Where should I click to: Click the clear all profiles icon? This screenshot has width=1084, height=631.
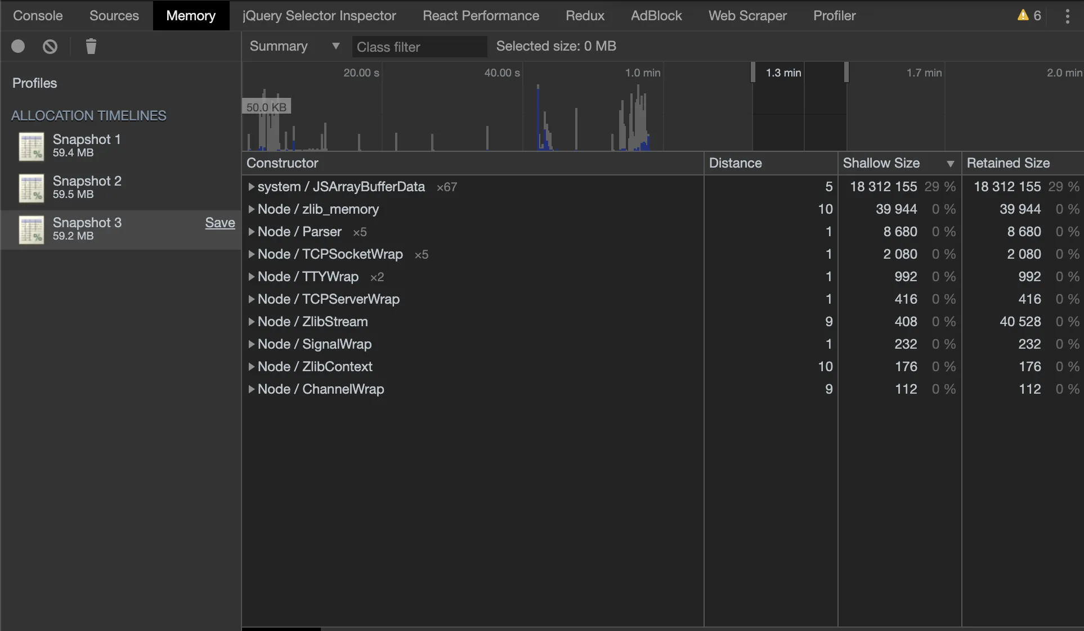[x=50, y=46]
